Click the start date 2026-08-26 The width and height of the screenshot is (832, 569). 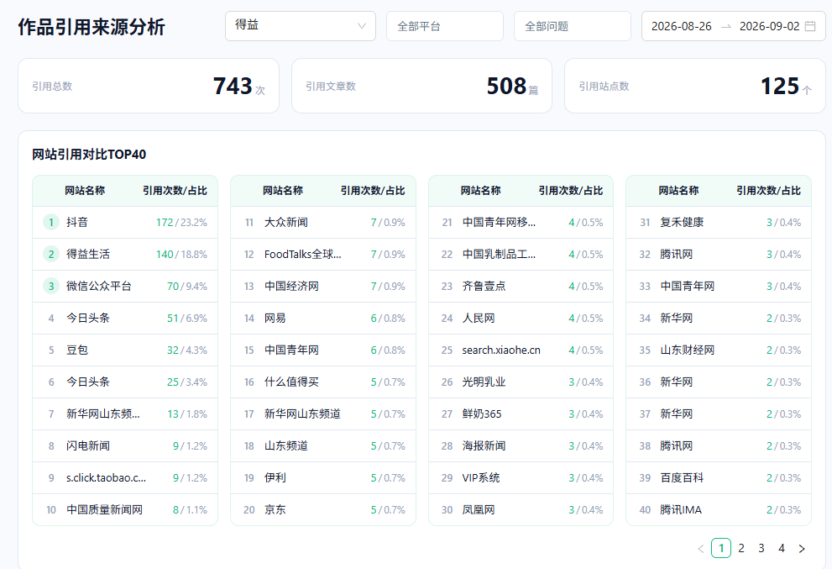[682, 26]
